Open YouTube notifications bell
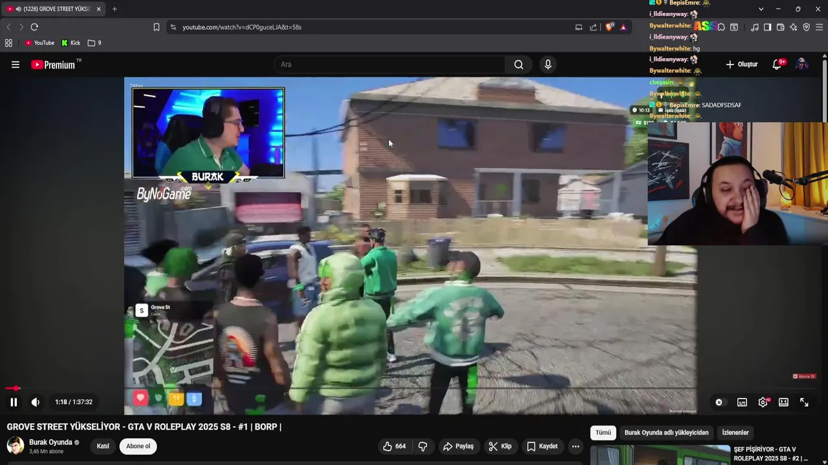Image resolution: width=828 pixels, height=465 pixels. pyautogui.click(x=778, y=65)
